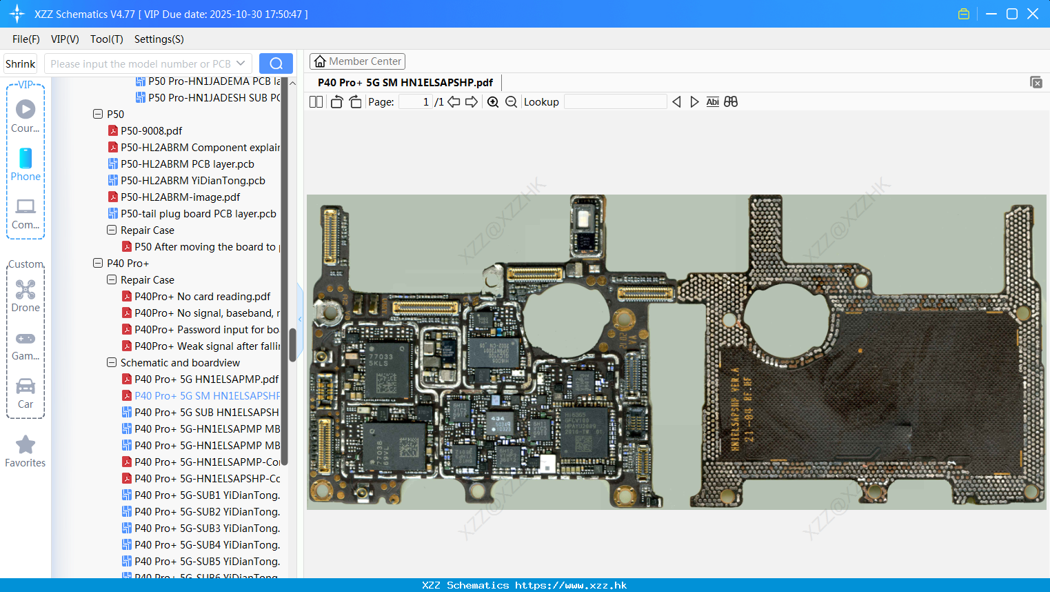This screenshot has width=1050, height=592.
Task: Collapse Repair Case under P40 Pro+
Action: pyautogui.click(x=112, y=279)
